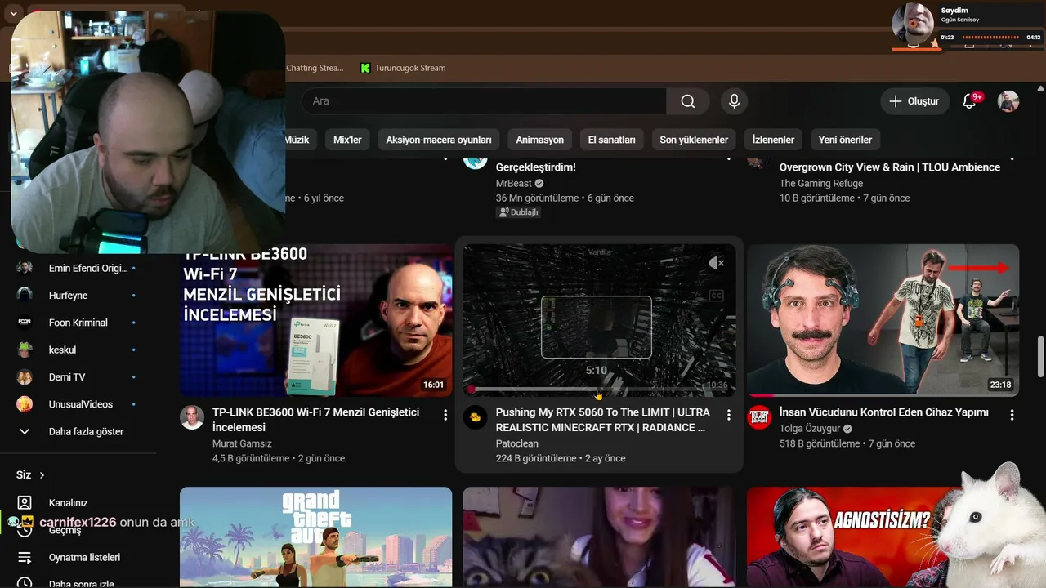Viewport: 1046px width, 588px height.
Task: Focus the Ara search field
Action: pos(484,101)
